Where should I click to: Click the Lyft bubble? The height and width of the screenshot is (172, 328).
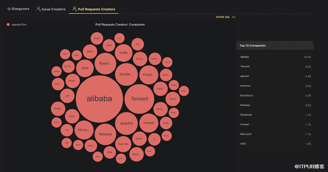(x=67, y=96)
